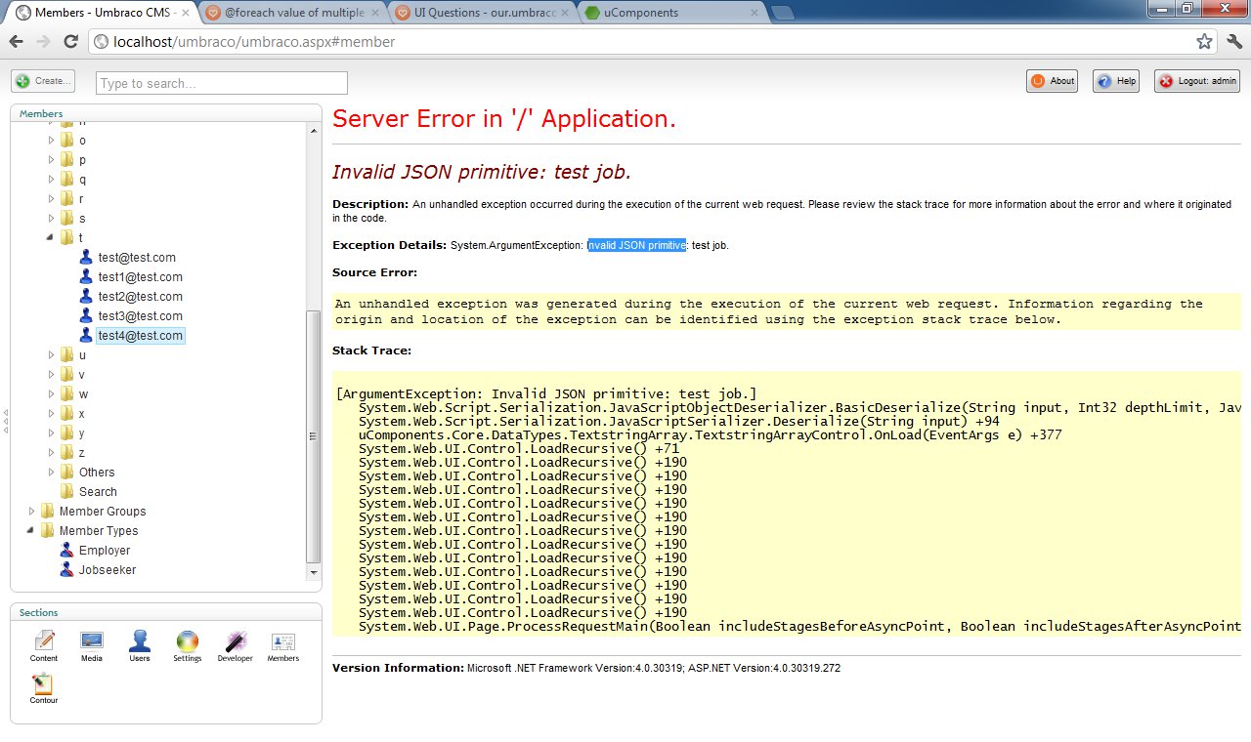This screenshot has width=1251, height=742.
Task: Select member test1@test.com
Action: pos(141,277)
